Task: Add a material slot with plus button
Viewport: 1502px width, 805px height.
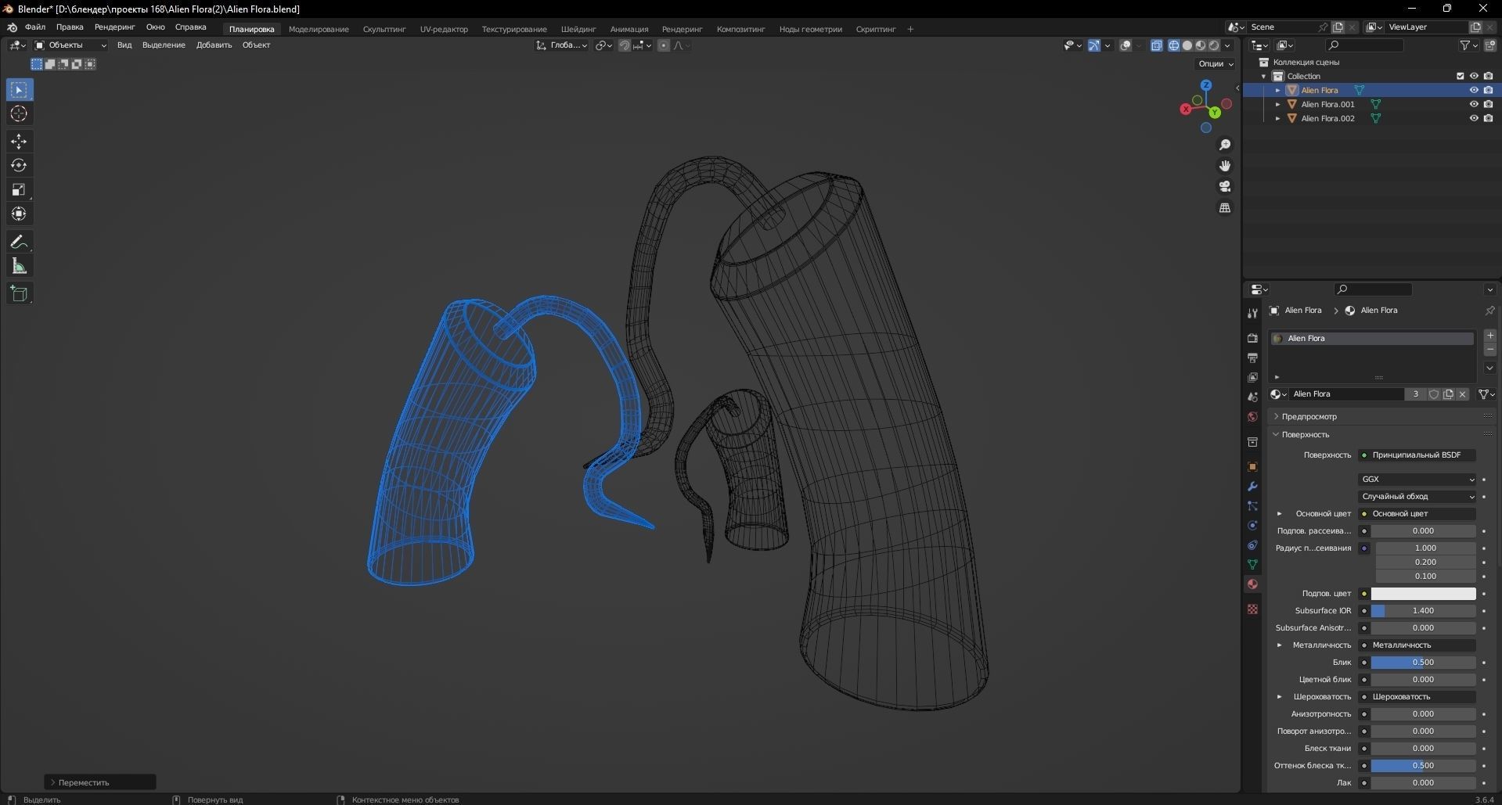Action: (1490, 336)
